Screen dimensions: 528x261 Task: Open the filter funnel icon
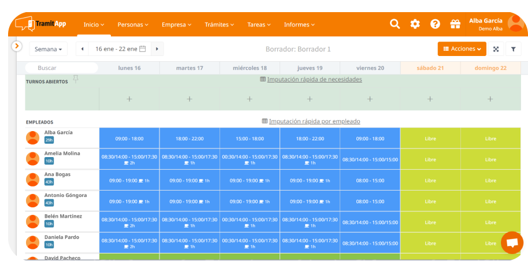[513, 49]
